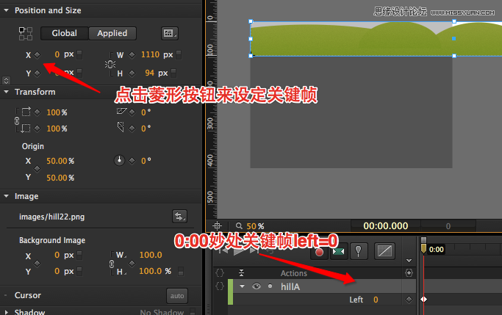This screenshot has height=315, width=502.
Task: Toggle the Background Image X unit switch
Action: click(x=79, y=256)
